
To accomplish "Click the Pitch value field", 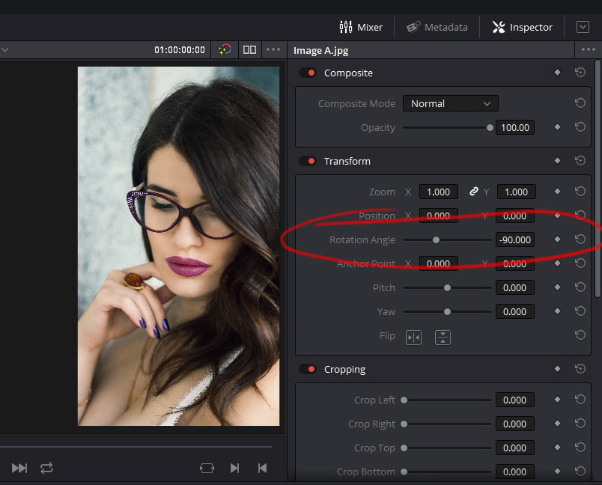I will point(515,287).
